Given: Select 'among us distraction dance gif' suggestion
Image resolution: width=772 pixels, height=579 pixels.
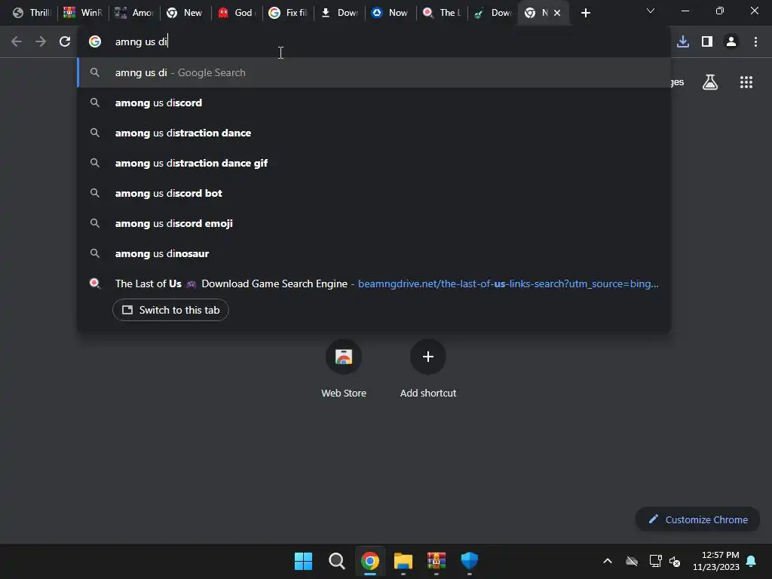Looking at the screenshot, I should [x=374, y=163].
